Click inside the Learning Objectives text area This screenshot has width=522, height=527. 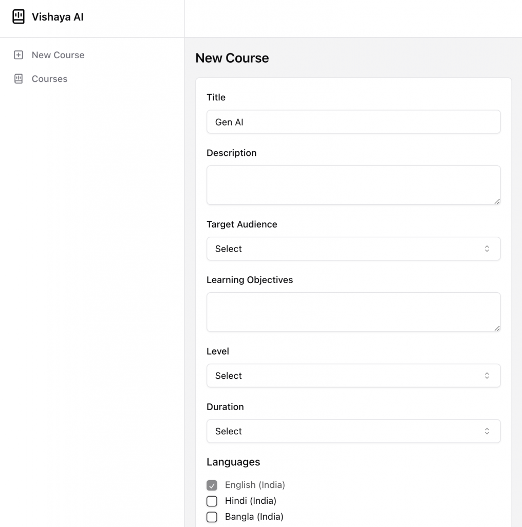[x=353, y=312]
